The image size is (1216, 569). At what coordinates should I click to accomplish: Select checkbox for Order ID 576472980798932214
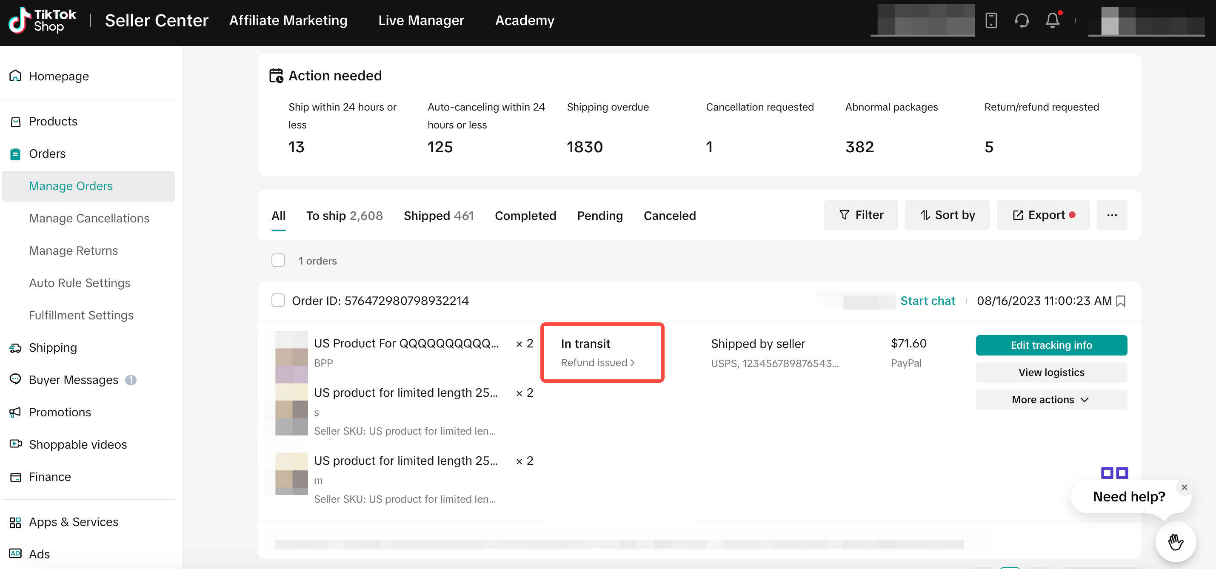[278, 301]
